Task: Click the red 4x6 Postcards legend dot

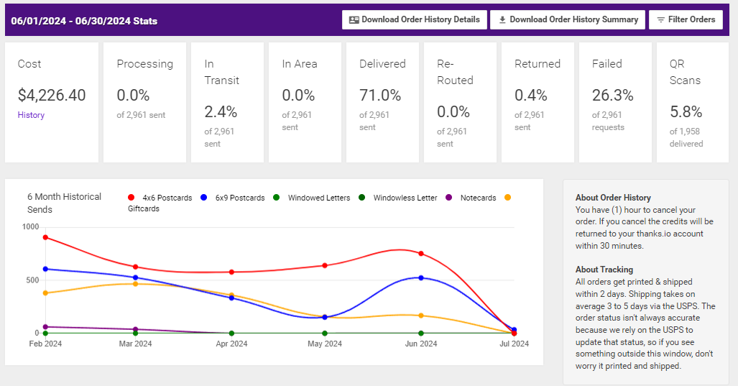Action: 132,198
